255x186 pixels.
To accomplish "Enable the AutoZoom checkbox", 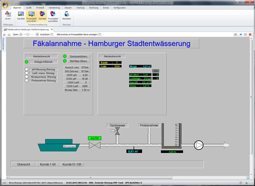I will (x=52, y=35).
